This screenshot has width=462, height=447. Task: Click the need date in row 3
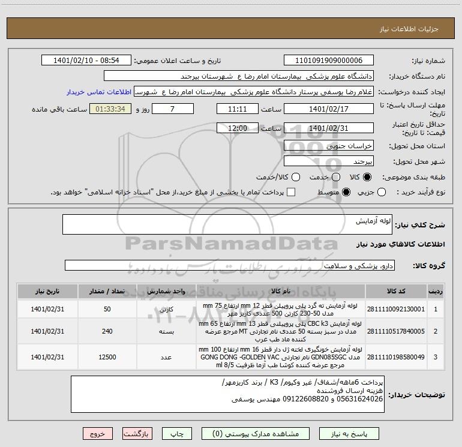(x=47, y=357)
